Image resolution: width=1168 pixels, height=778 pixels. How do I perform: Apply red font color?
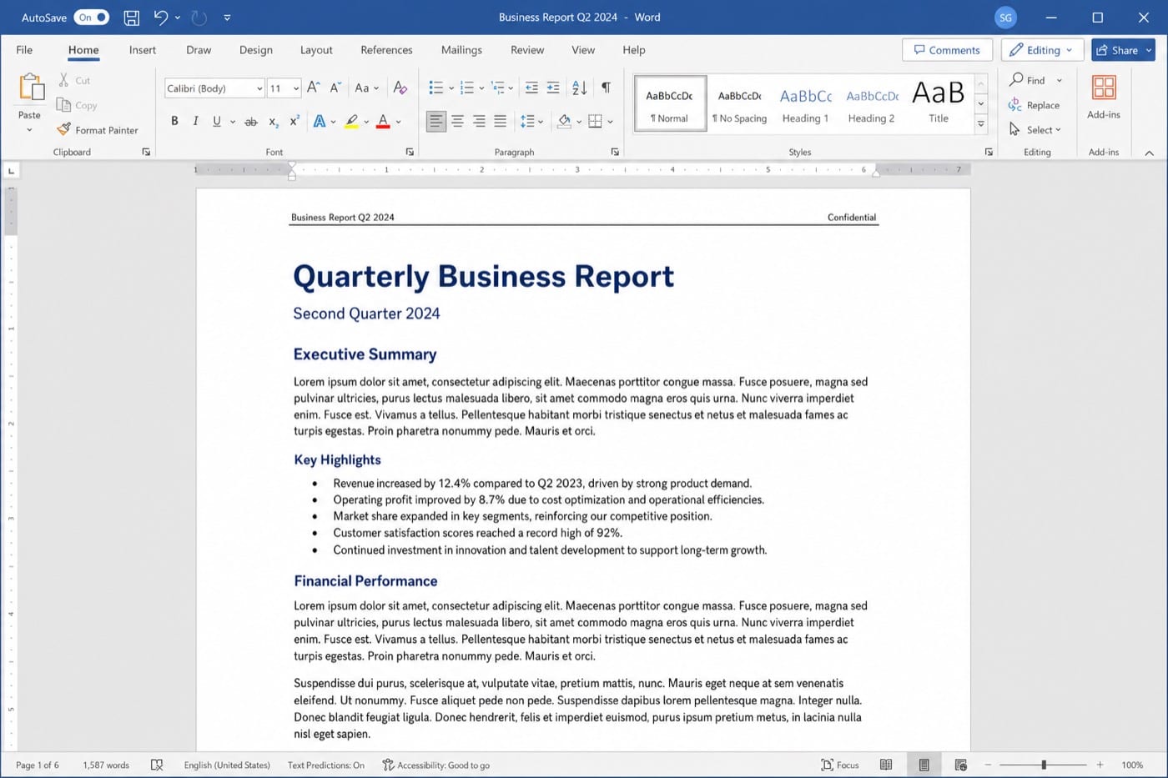[383, 122]
